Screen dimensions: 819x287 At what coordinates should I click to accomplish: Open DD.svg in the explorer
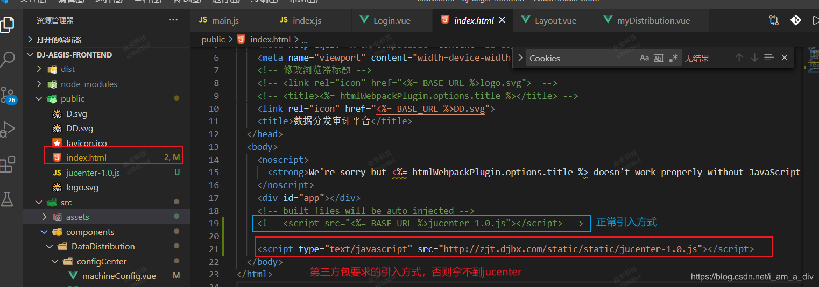pyautogui.click(x=80, y=128)
